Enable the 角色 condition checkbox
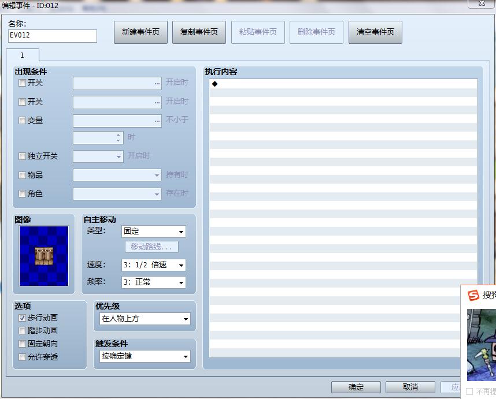Screen dimensions: 496x399 22,193
